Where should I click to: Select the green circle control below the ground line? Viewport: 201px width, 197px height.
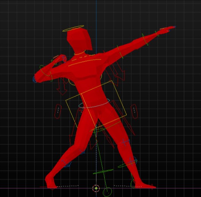[x=107, y=192]
